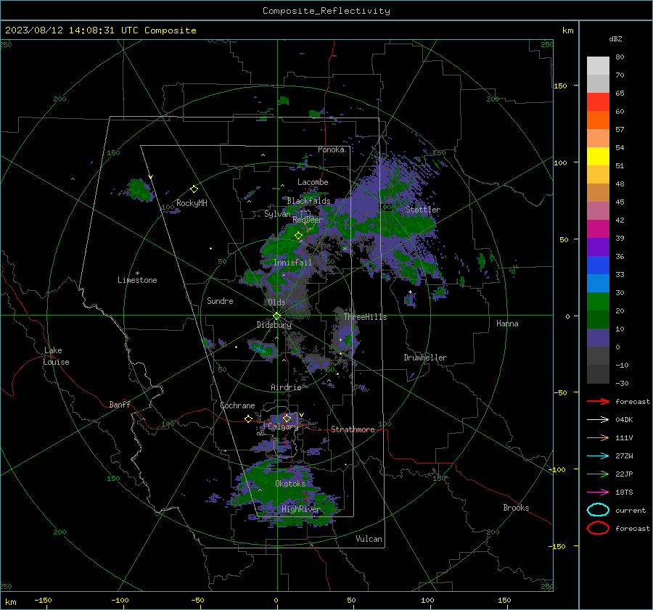This screenshot has height=610, width=653.
Task: Click the white 04DK arrow symbol
Action: click(x=598, y=419)
